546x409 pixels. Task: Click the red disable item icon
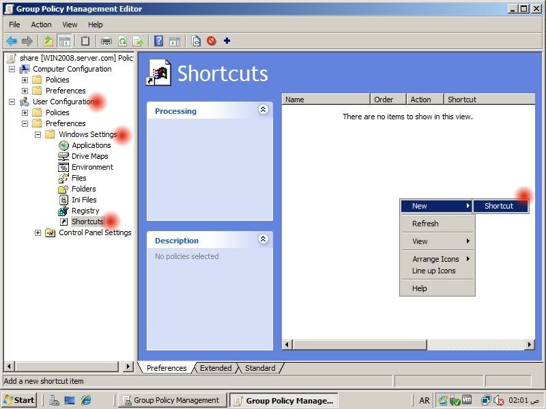click(x=212, y=41)
